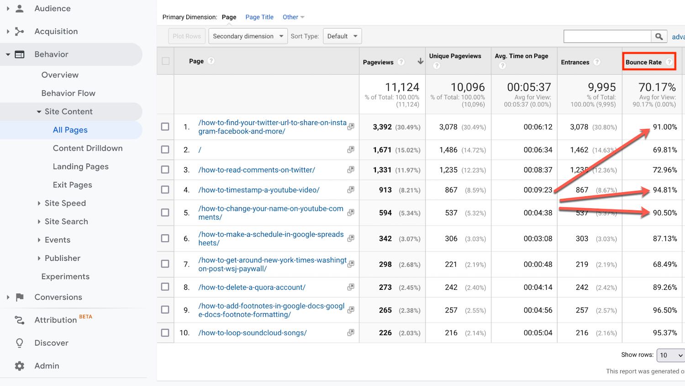Click the Pageviews sort descending arrow
Screen dimensions: 685x386
420,61
